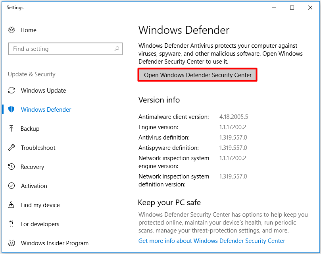Click the Backup upload arrow icon
This screenshot has width=321, height=254.
(x=12, y=128)
